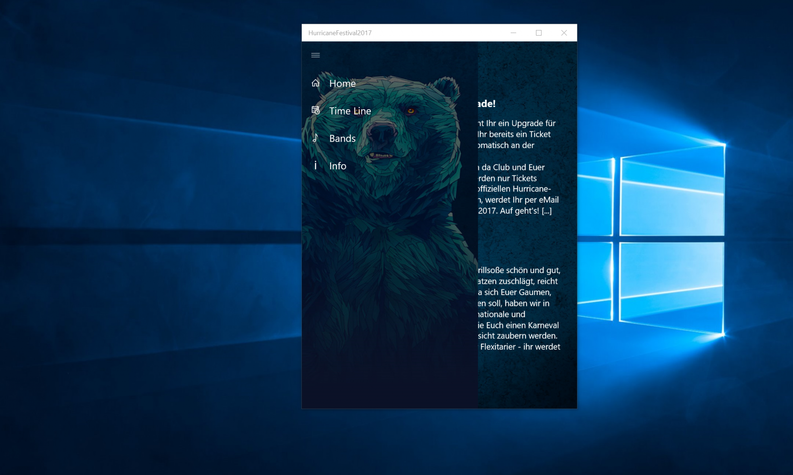Click the Info "i" icon
The image size is (793, 475).
tap(316, 165)
